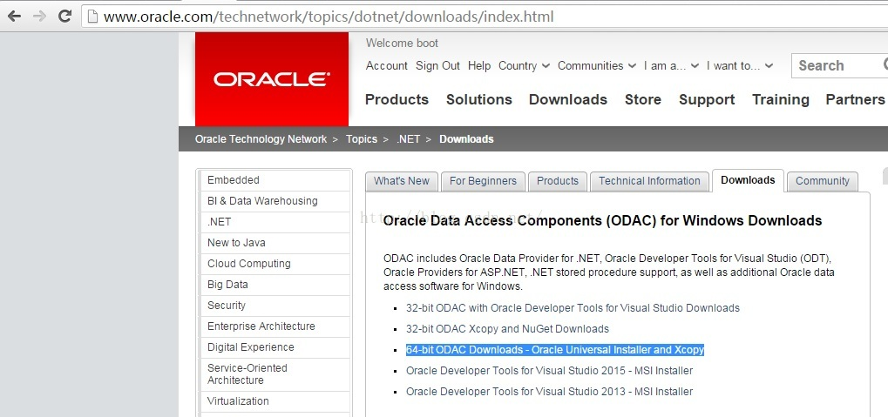Screen dimensions: 888x417
Task: Go to Oracle Technology Network breadcrumb
Action: coord(261,139)
